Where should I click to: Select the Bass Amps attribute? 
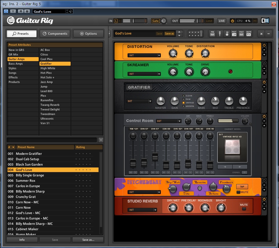(x=23, y=64)
